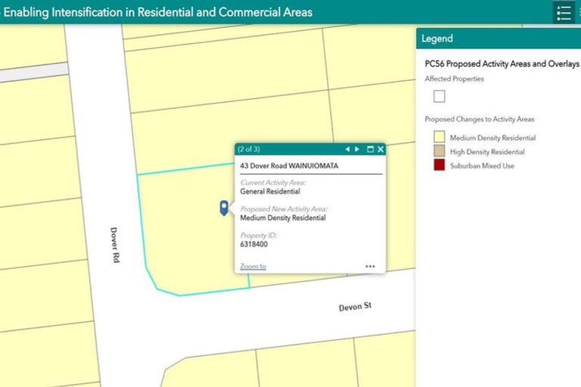Click the Devon St street label

[x=355, y=307]
